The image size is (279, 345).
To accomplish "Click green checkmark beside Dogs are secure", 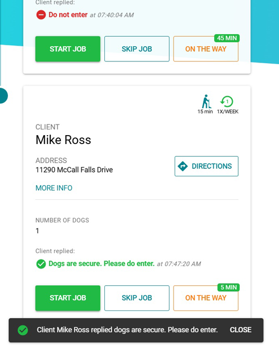I will [41, 264].
